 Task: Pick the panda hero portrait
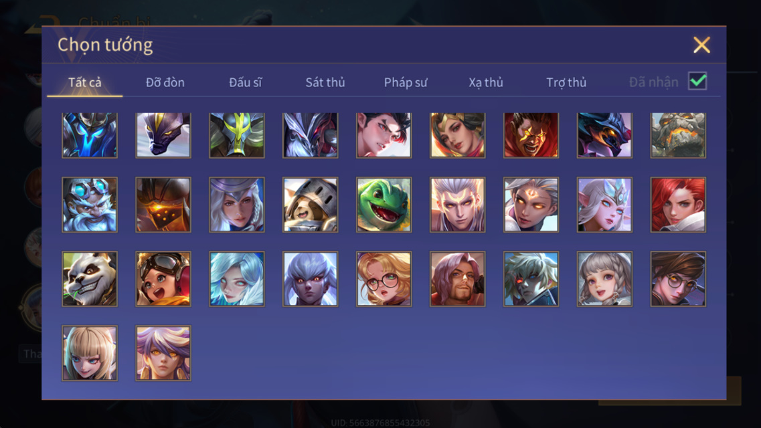[90, 279]
